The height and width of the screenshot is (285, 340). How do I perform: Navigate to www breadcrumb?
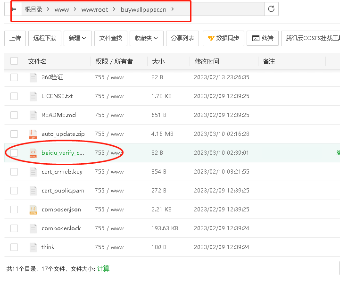click(62, 10)
